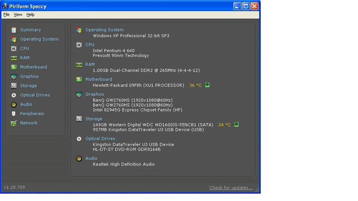Click Audio speaker icon in summary panel
Screen dimensions: 358x201
tap(79, 159)
